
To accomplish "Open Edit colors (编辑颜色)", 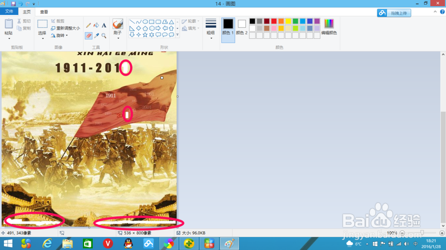I will pyautogui.click(x=329, y=27).
